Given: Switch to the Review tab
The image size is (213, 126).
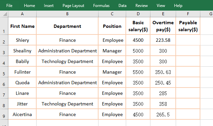Looking at the screenshot, I should 141,6.
